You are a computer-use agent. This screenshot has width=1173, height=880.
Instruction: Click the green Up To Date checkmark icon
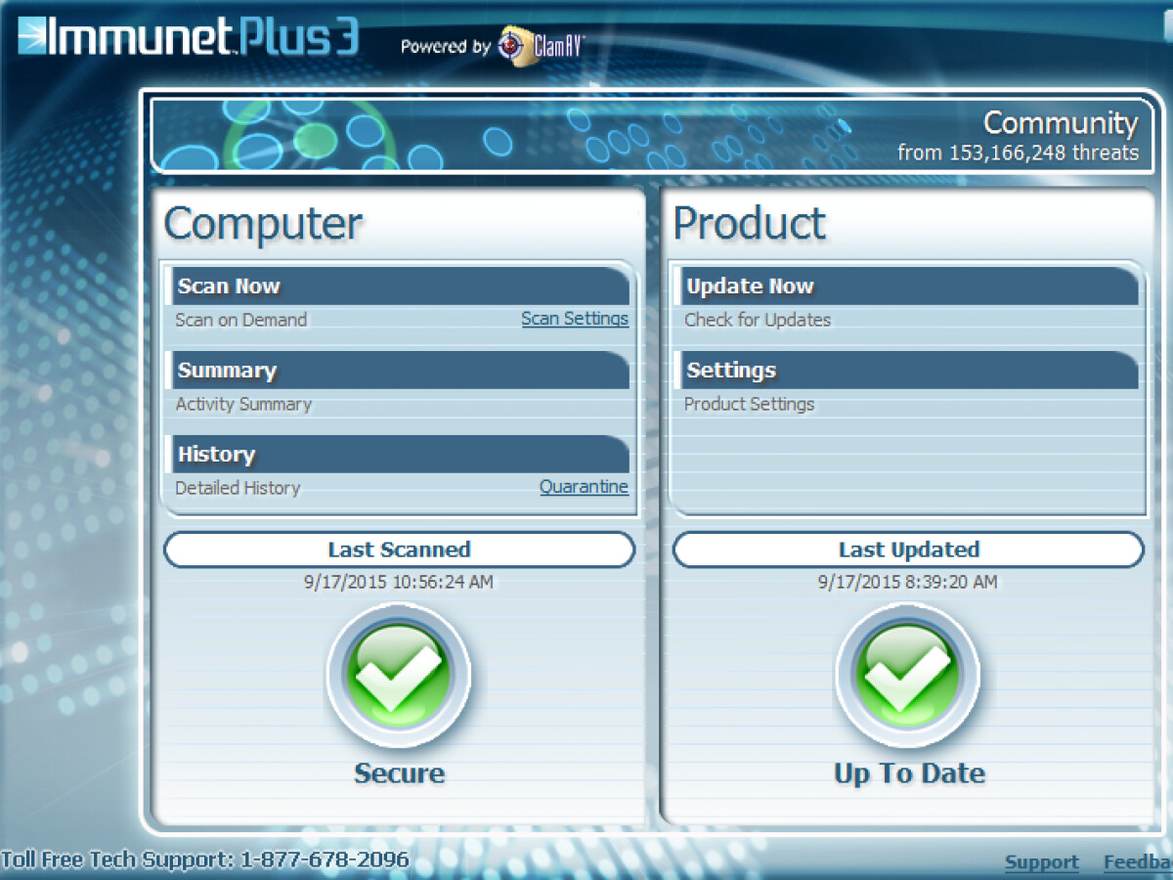[x=907, y=675]
